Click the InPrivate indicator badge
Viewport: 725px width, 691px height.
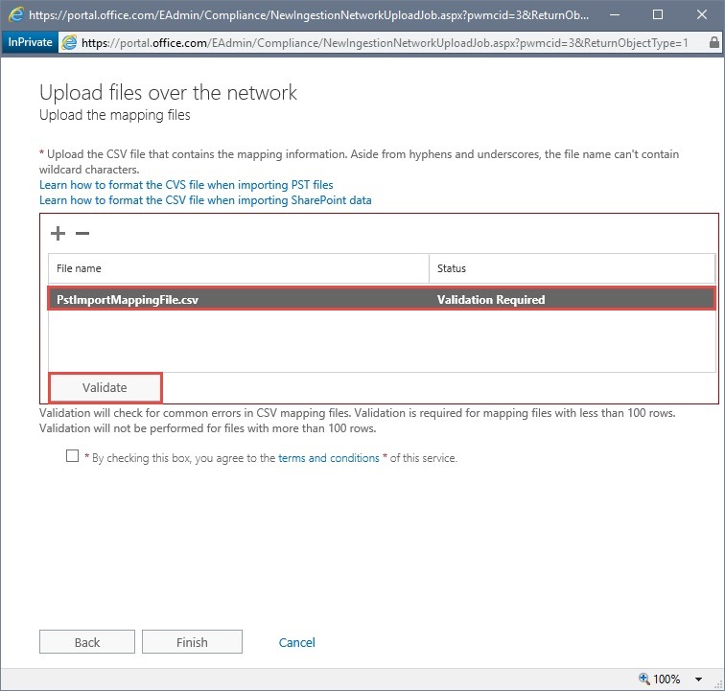30,42
